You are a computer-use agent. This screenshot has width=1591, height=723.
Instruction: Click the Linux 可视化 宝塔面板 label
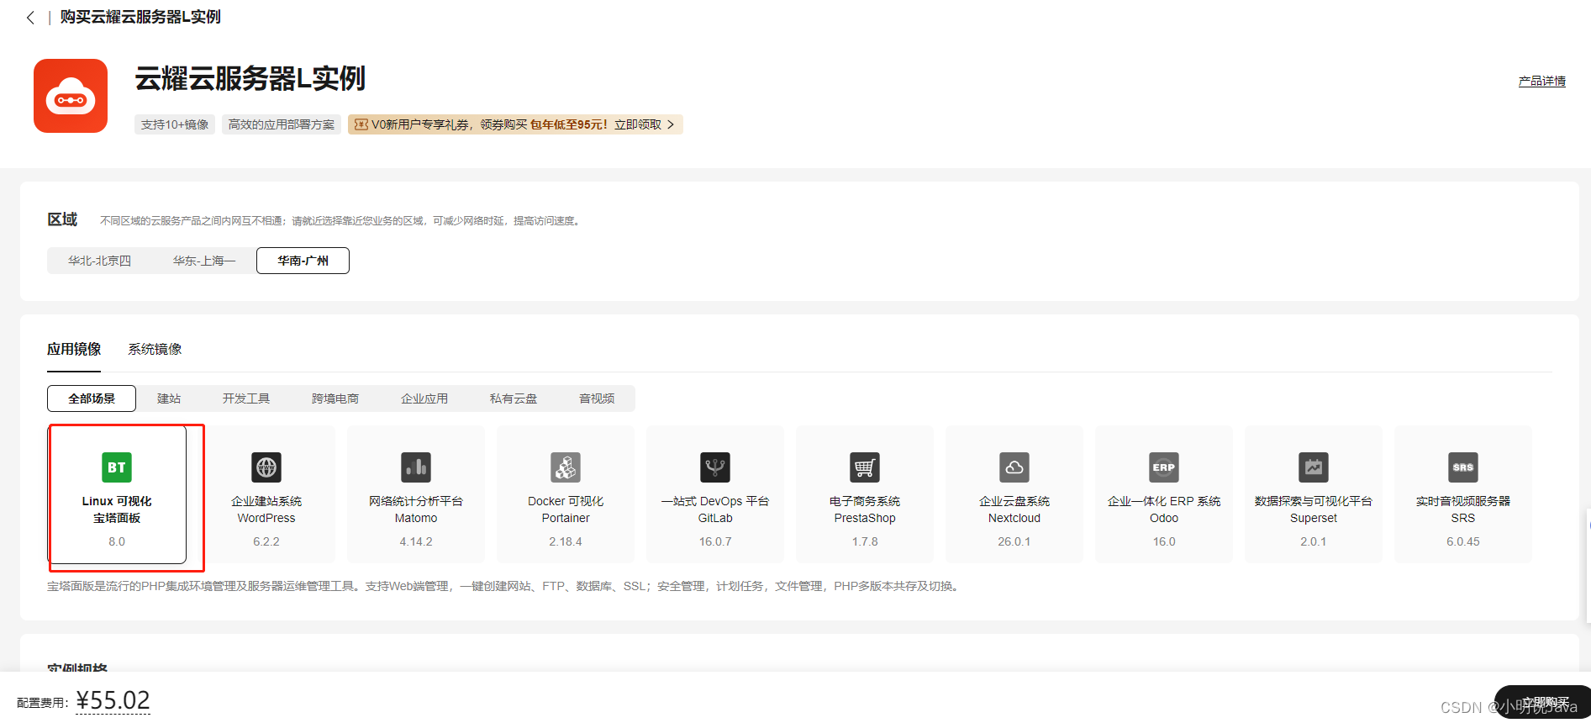pos(117,509)
